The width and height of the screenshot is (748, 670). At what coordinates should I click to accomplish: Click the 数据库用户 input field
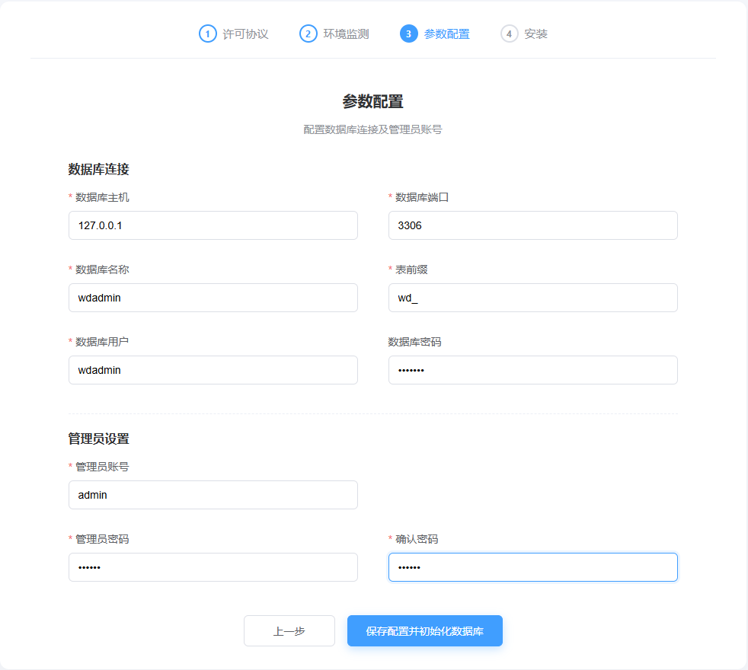213,370
